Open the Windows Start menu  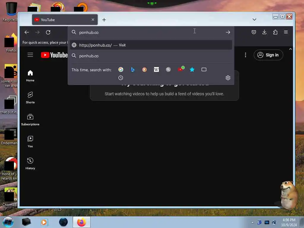click(x=8, y=222)
